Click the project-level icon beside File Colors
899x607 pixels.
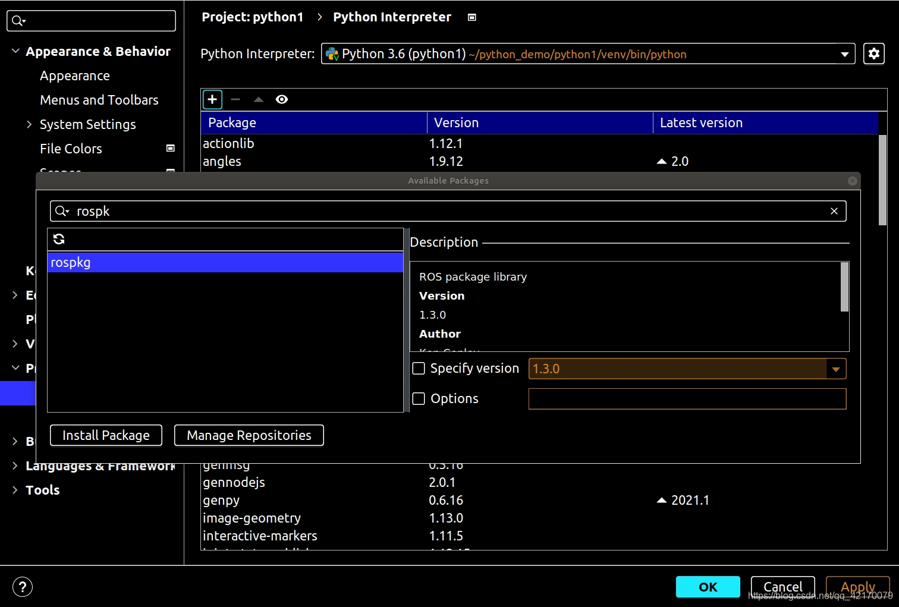click(171, 148)
